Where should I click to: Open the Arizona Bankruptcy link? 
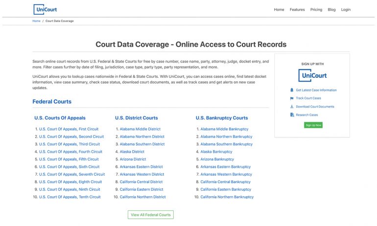tap(217, 159)
